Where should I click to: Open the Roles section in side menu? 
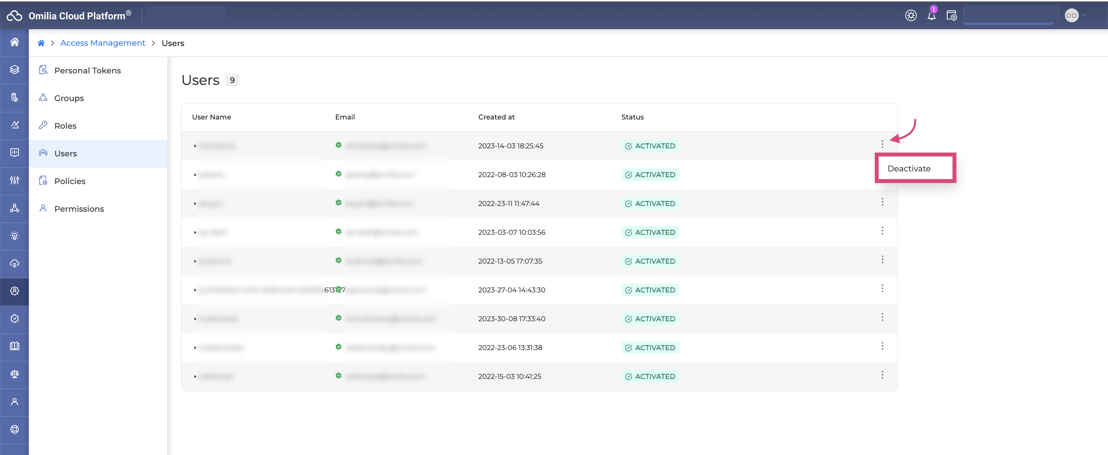(65, 126)
